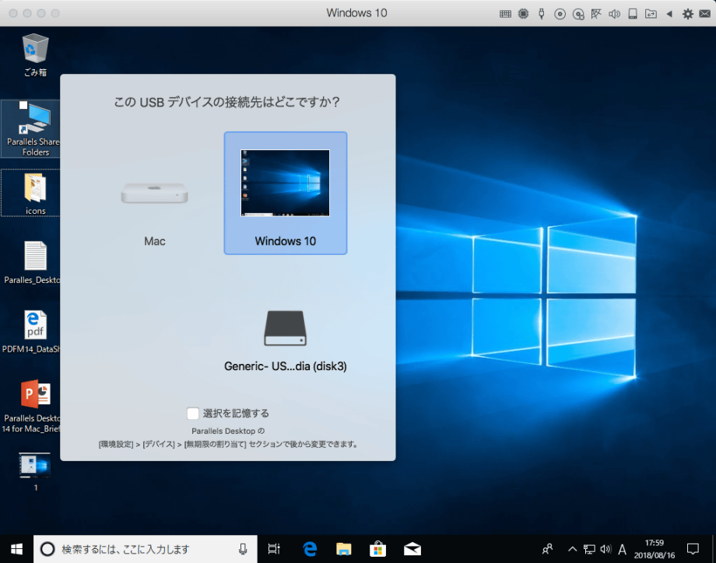The width and height of the screenshot is (716, 563).
Task: Click the network icon in system tray
Action: coord(589,549)
